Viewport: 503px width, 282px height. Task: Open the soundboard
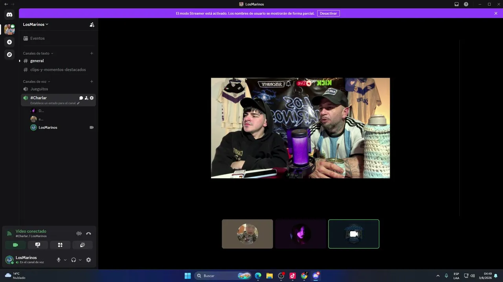(x=83, y=245)
